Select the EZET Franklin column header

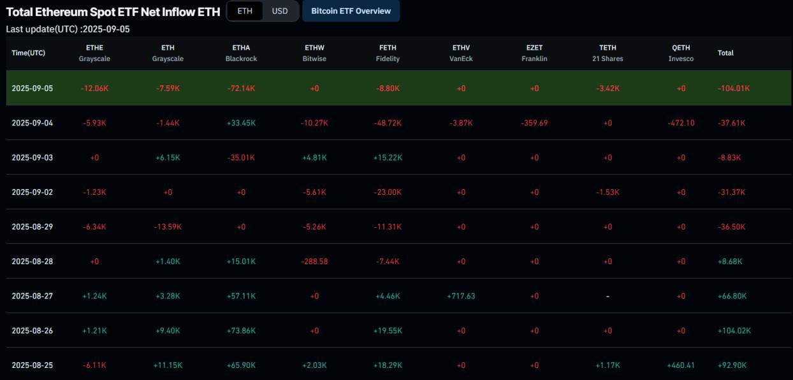pyautogui.click(x=534, y=53)
